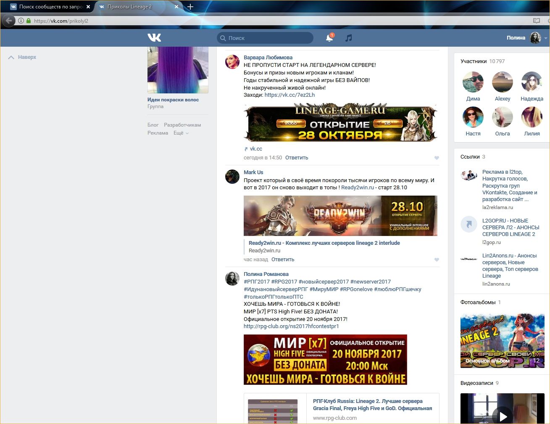Open Реклама footer link
The width and height of the screenshot is (550, 424).
pyautogui.click(x=158, y=133)
